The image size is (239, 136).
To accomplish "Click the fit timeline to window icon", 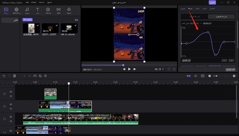I will point(203,76).
